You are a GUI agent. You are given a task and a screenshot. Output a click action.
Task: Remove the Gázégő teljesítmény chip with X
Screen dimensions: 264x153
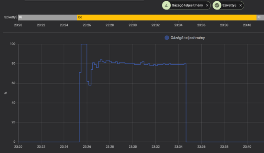207,5
